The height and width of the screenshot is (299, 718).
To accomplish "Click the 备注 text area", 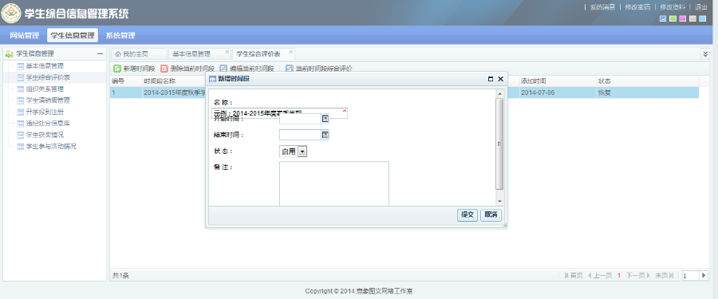I will [334, 183].
